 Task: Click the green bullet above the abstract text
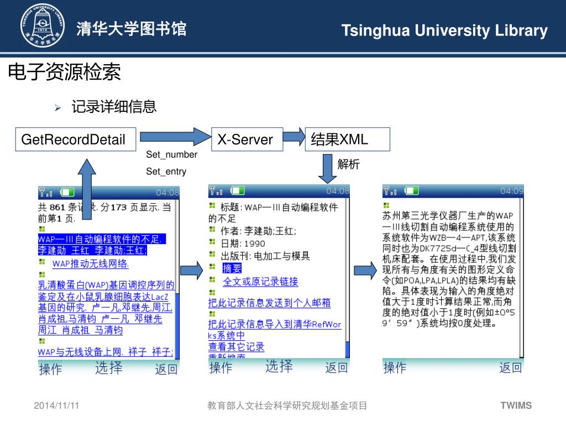point(386,205)
